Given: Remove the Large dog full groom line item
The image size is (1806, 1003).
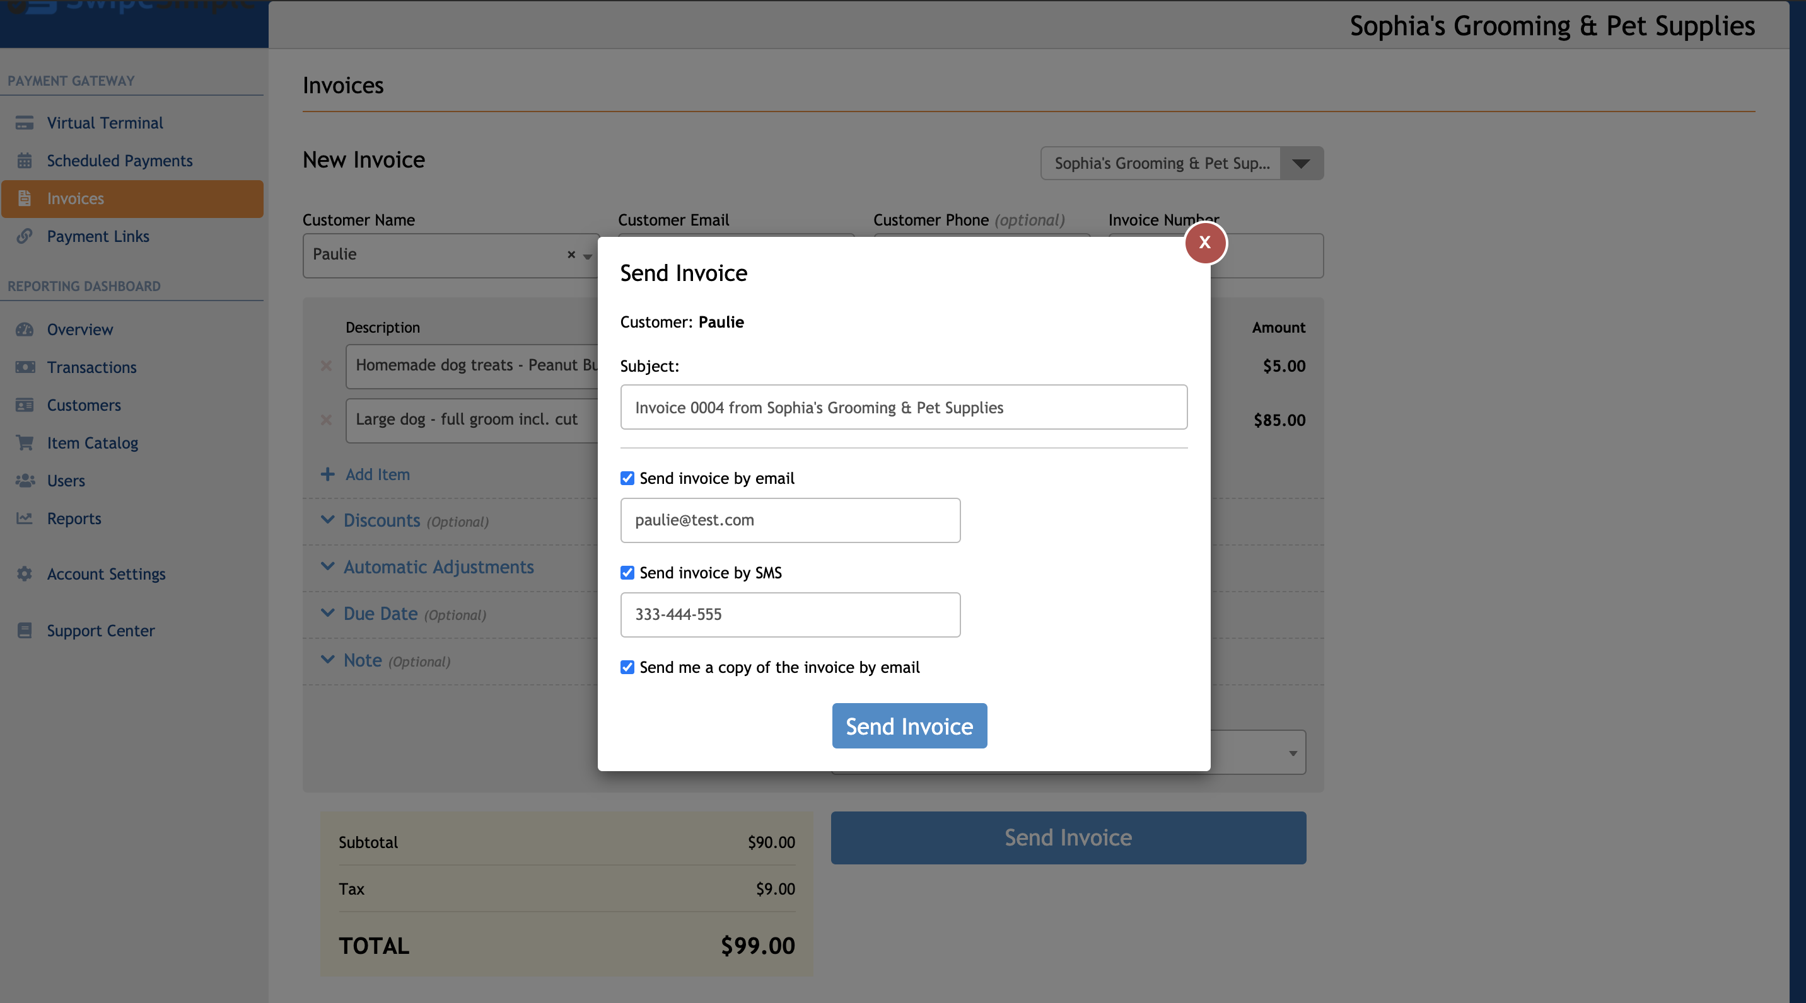Looking at the screenshot, I should tap(326, 420).
